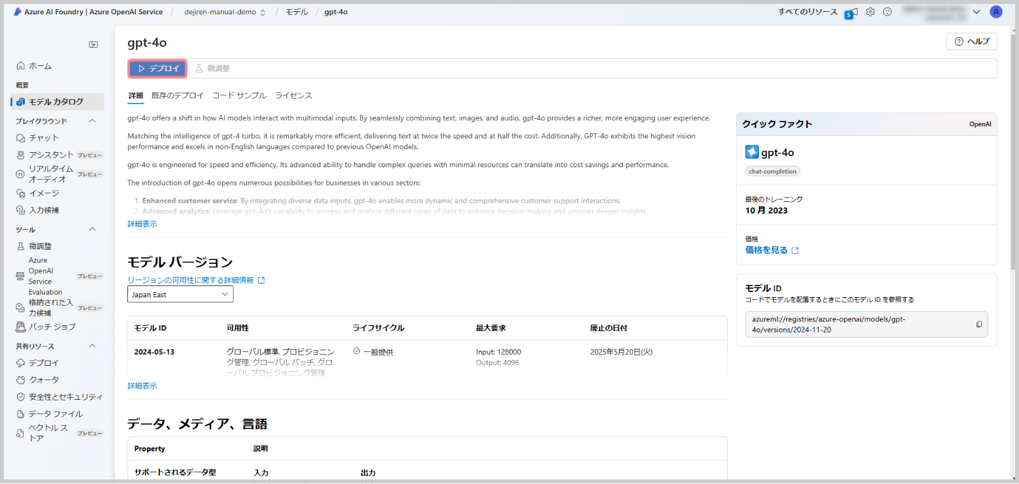
Task: Click the Azure AI Foundry logo icon
Action: click(x=18, y=12)
